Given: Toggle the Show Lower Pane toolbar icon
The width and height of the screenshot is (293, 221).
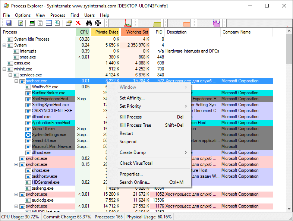Looking at the screenshot, I should (49, 23).
